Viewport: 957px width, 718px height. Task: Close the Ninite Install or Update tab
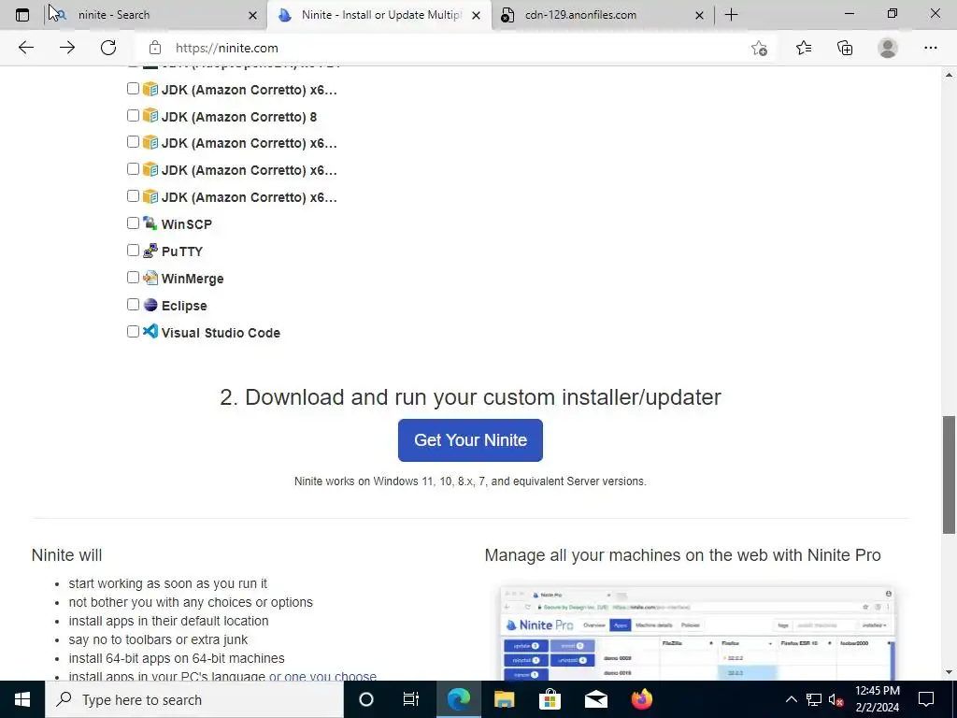[x=476, y=15]
